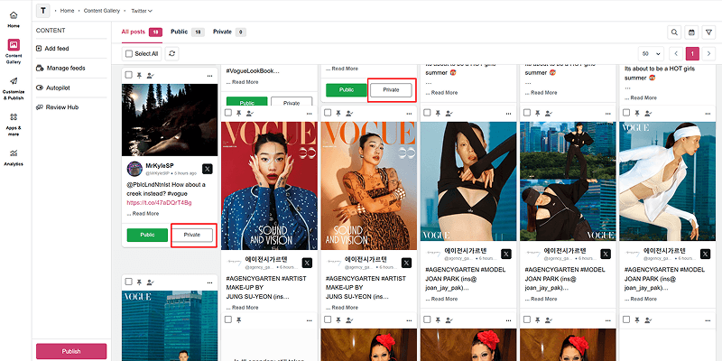The width and height of the screenshot is (722, 361).
Task: Open Apps & more sidebar icon
Action: pos(14,125)
